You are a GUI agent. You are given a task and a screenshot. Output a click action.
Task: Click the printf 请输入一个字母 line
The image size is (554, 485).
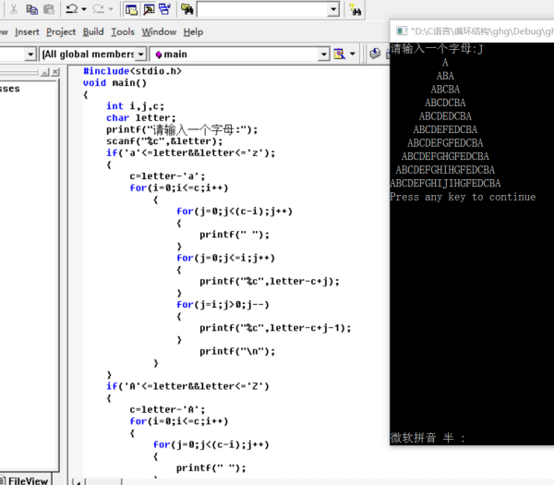[182, 129]
